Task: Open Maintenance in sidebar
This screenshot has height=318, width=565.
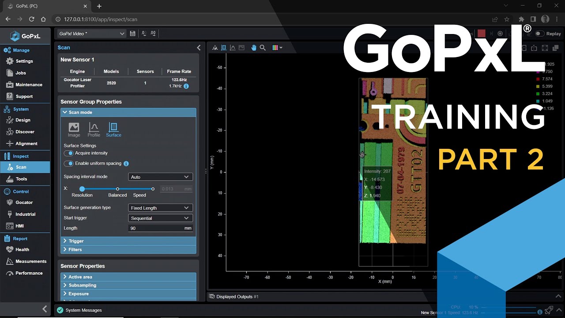Action: pyautogui.click(x=25, y=85)
